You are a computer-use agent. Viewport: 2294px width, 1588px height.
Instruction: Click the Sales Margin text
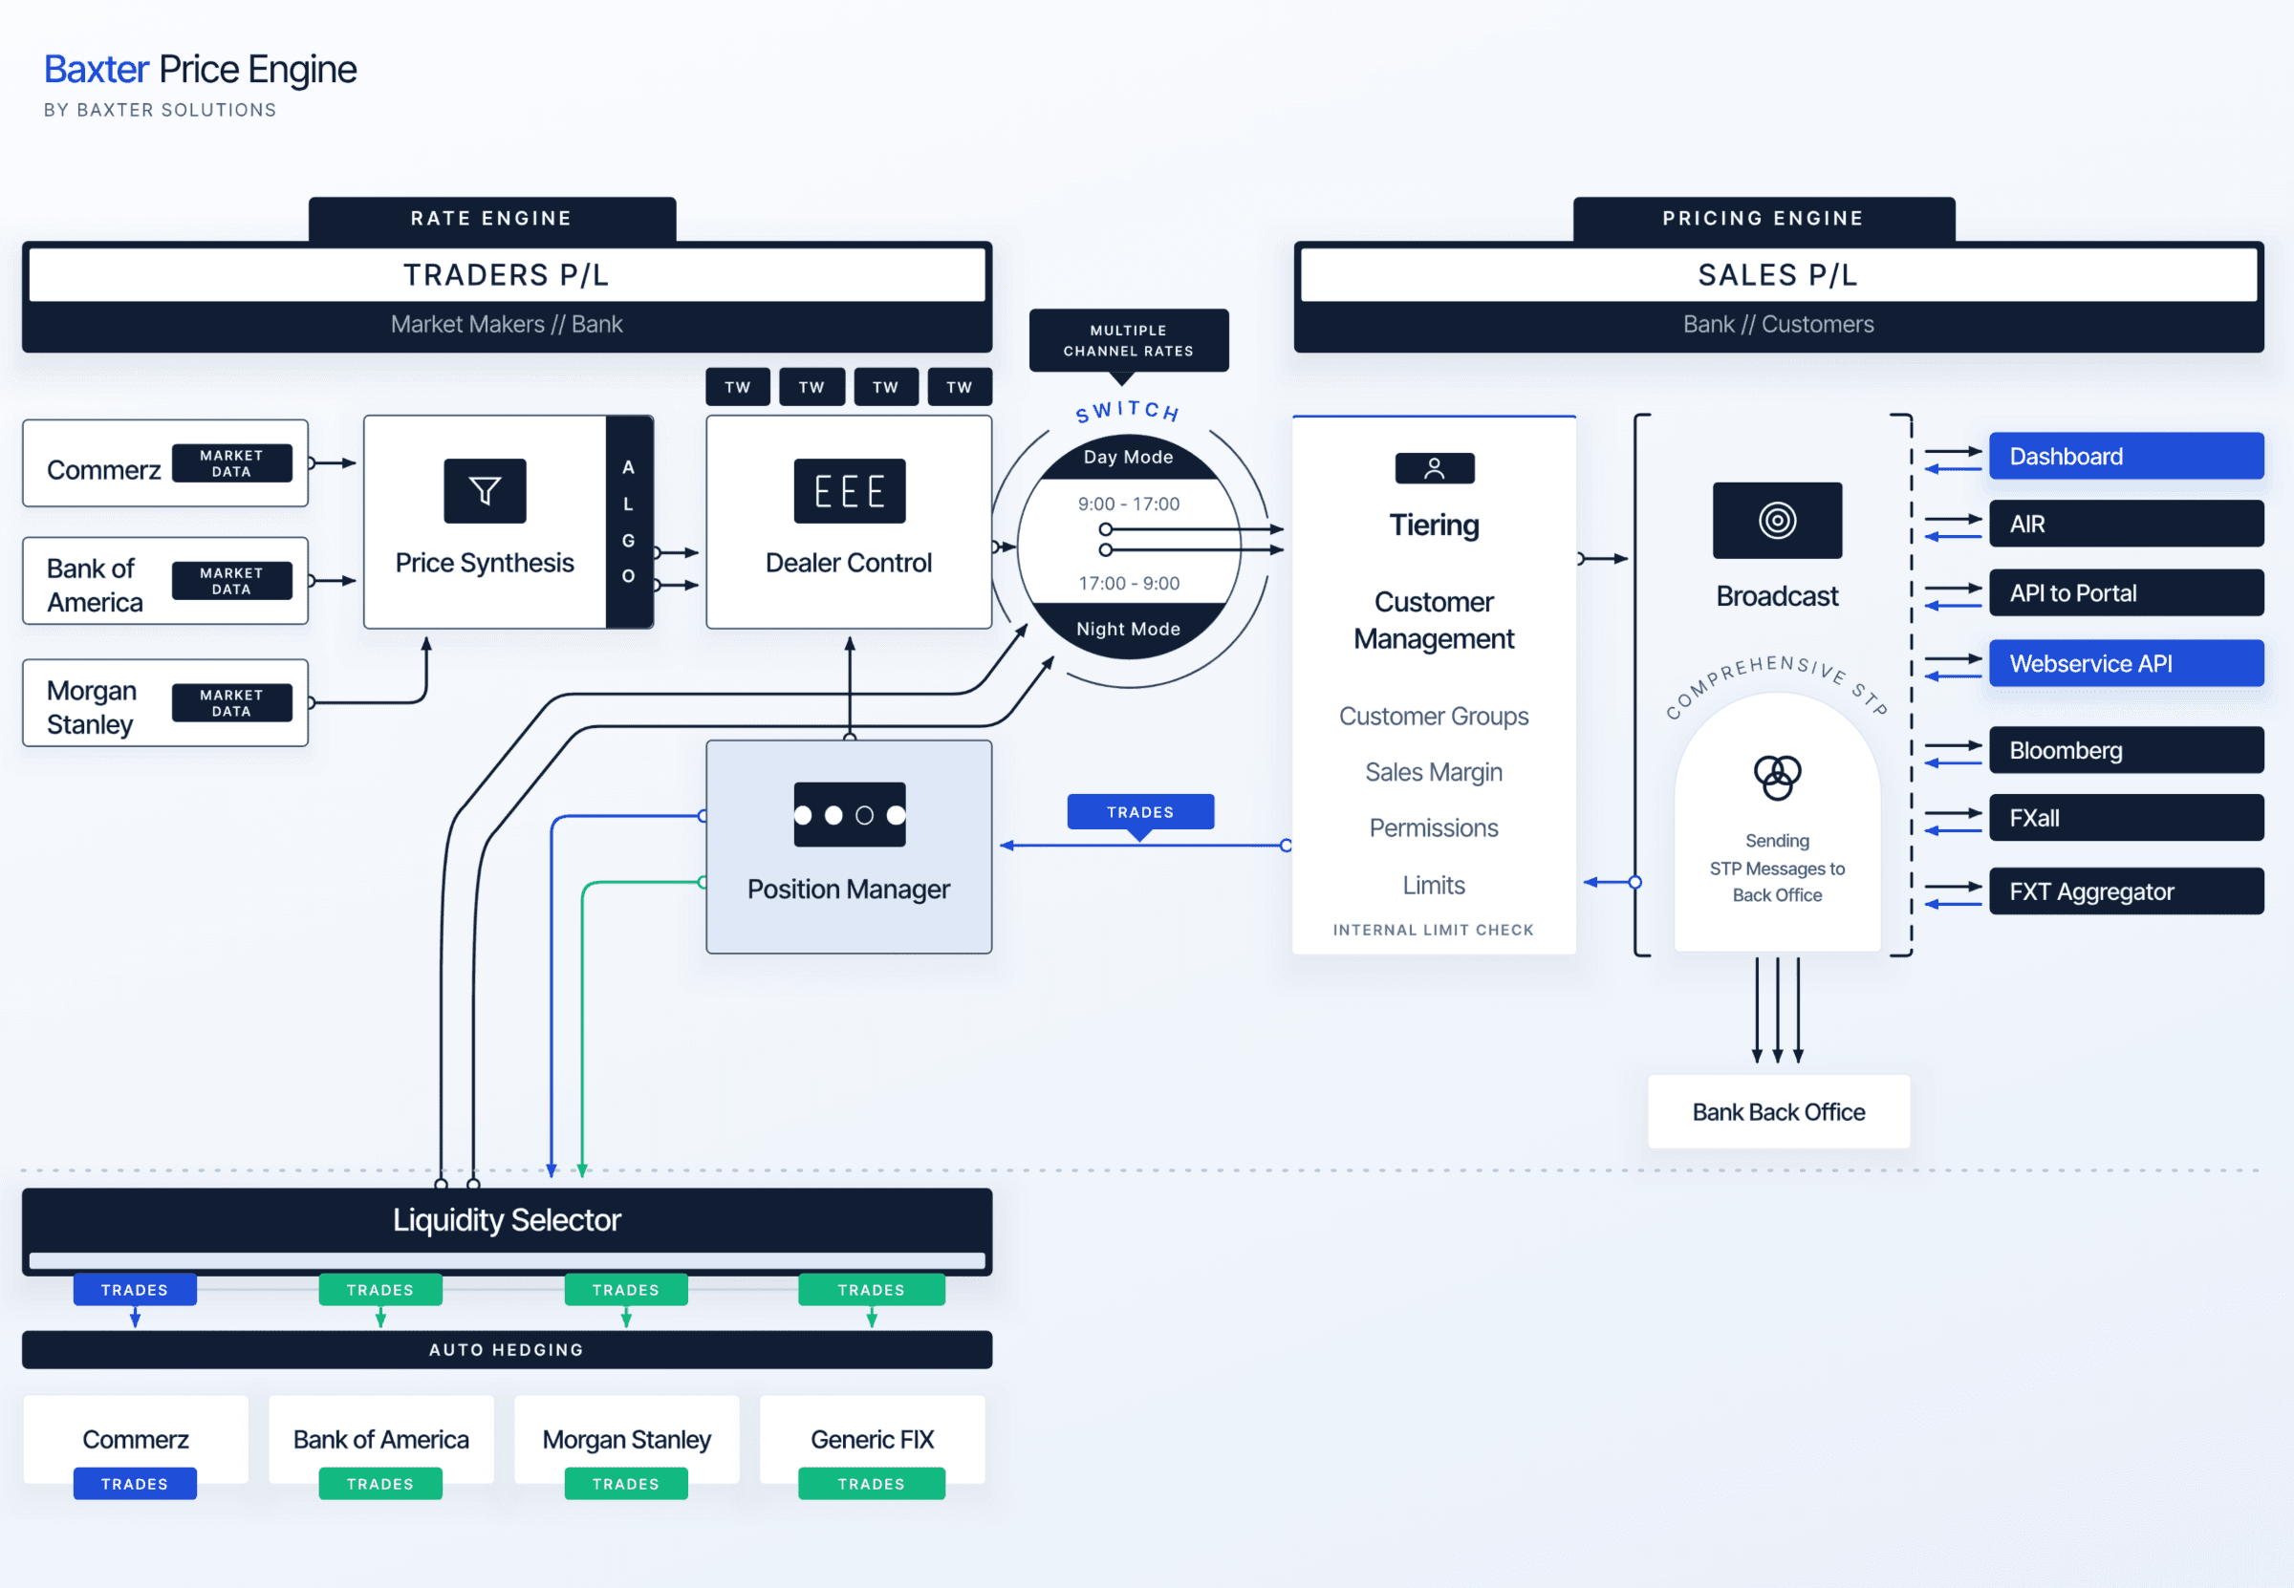[x=1433, y=772]
